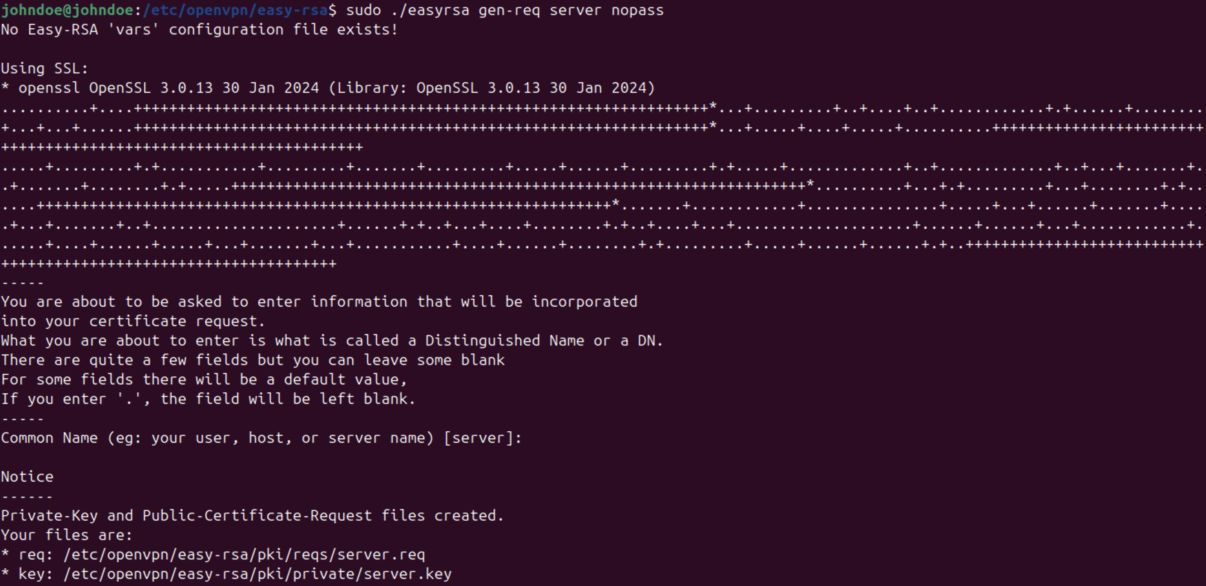Click the 'Distinguished Name or a DN' line
Viewport: 1206px width, 586px height.
pyautogui.click(x=332, y=340)
